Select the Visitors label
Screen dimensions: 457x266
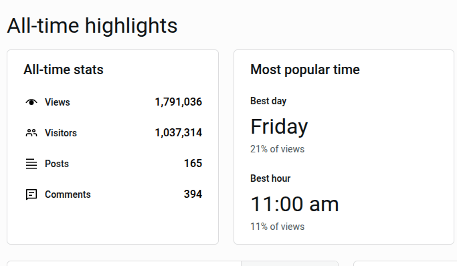click(61, 133)
